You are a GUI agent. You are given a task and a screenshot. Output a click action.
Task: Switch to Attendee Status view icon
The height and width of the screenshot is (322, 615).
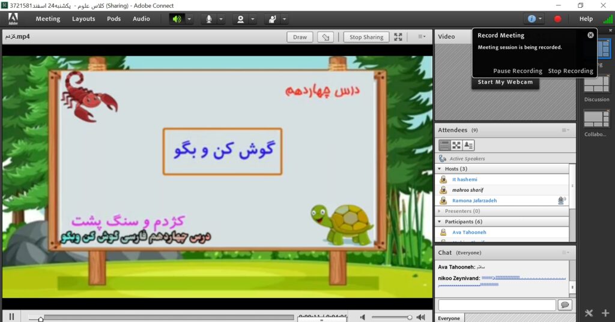[468, 145]
